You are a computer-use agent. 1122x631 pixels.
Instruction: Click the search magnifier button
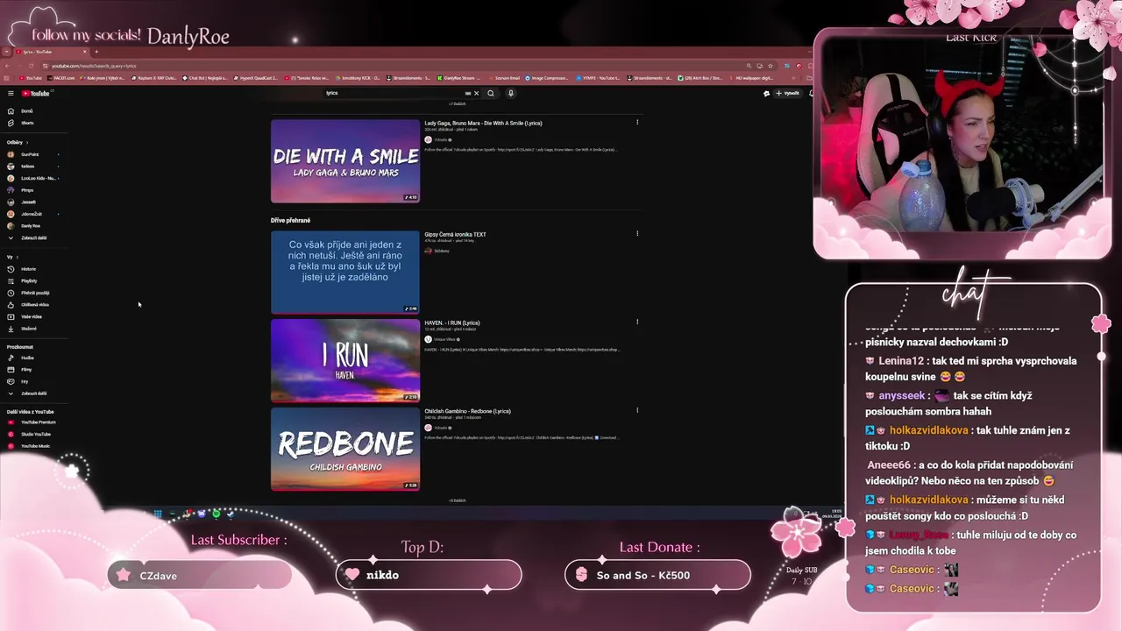point(491,93)
